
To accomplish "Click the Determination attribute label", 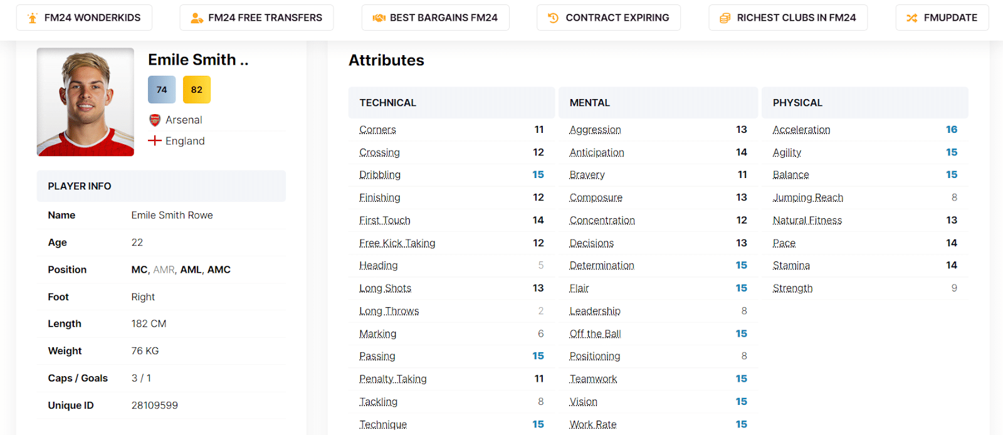I will pos(601,266).
